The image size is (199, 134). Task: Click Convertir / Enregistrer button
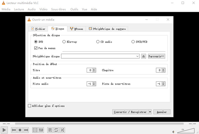click(130, 112)
